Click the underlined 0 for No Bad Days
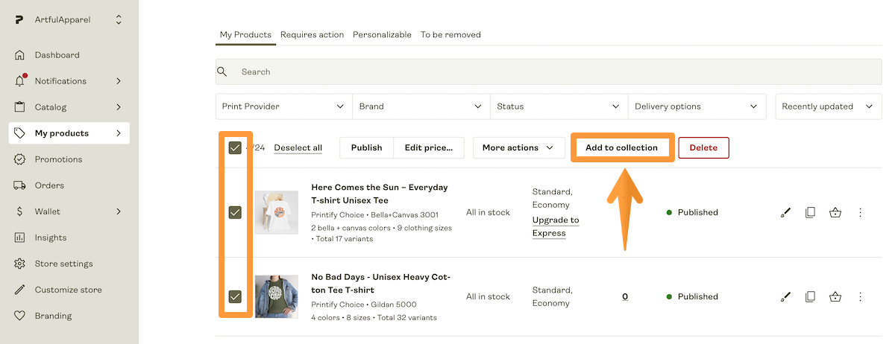Screen dimensions: 895x344 point(625,296)
